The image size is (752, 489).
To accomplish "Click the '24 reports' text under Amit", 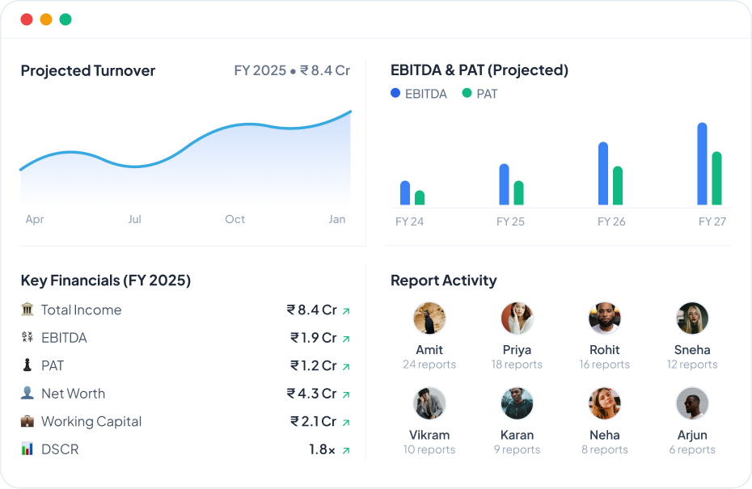I will coord(429,365).
